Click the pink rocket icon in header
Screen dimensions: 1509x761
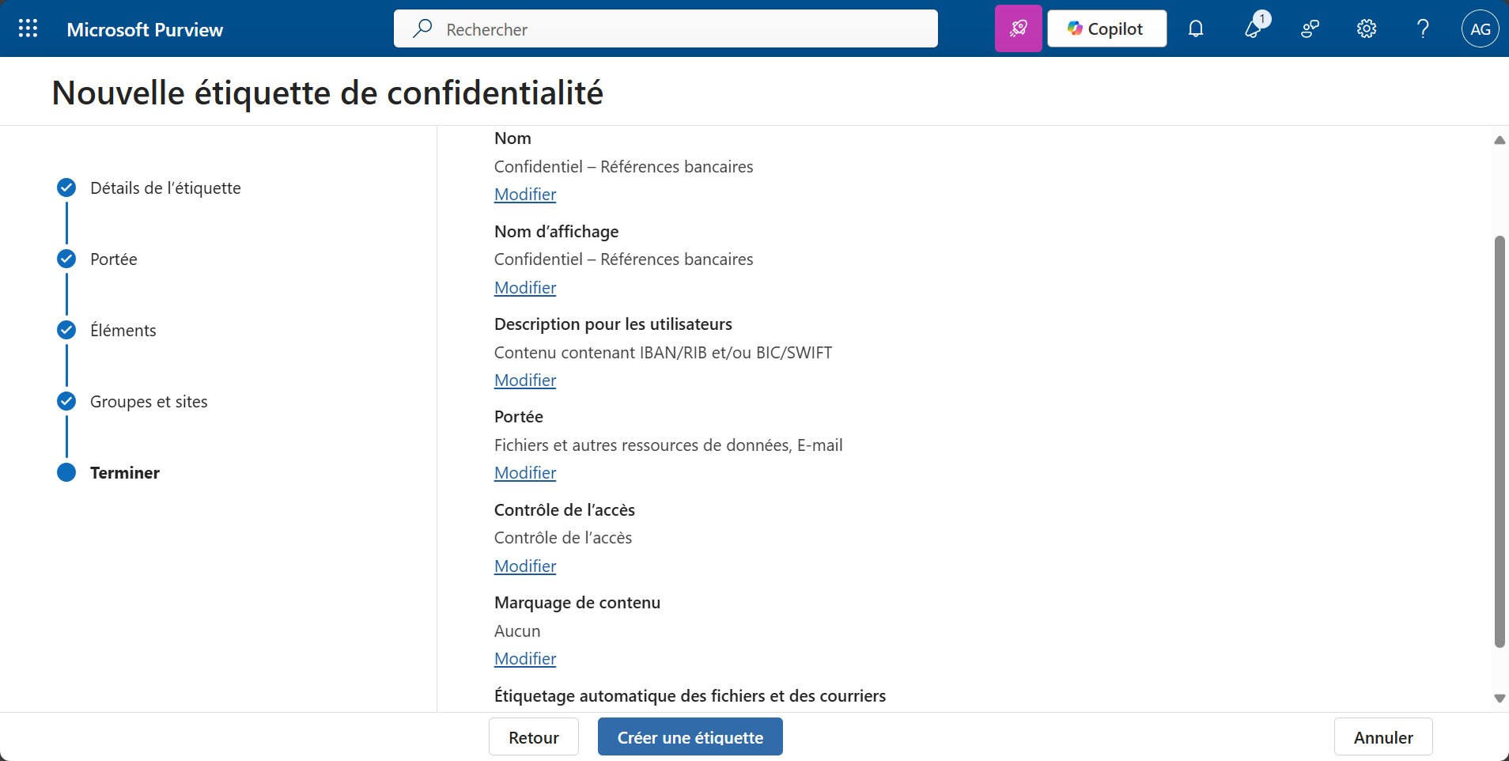[x=1018, y=29]
